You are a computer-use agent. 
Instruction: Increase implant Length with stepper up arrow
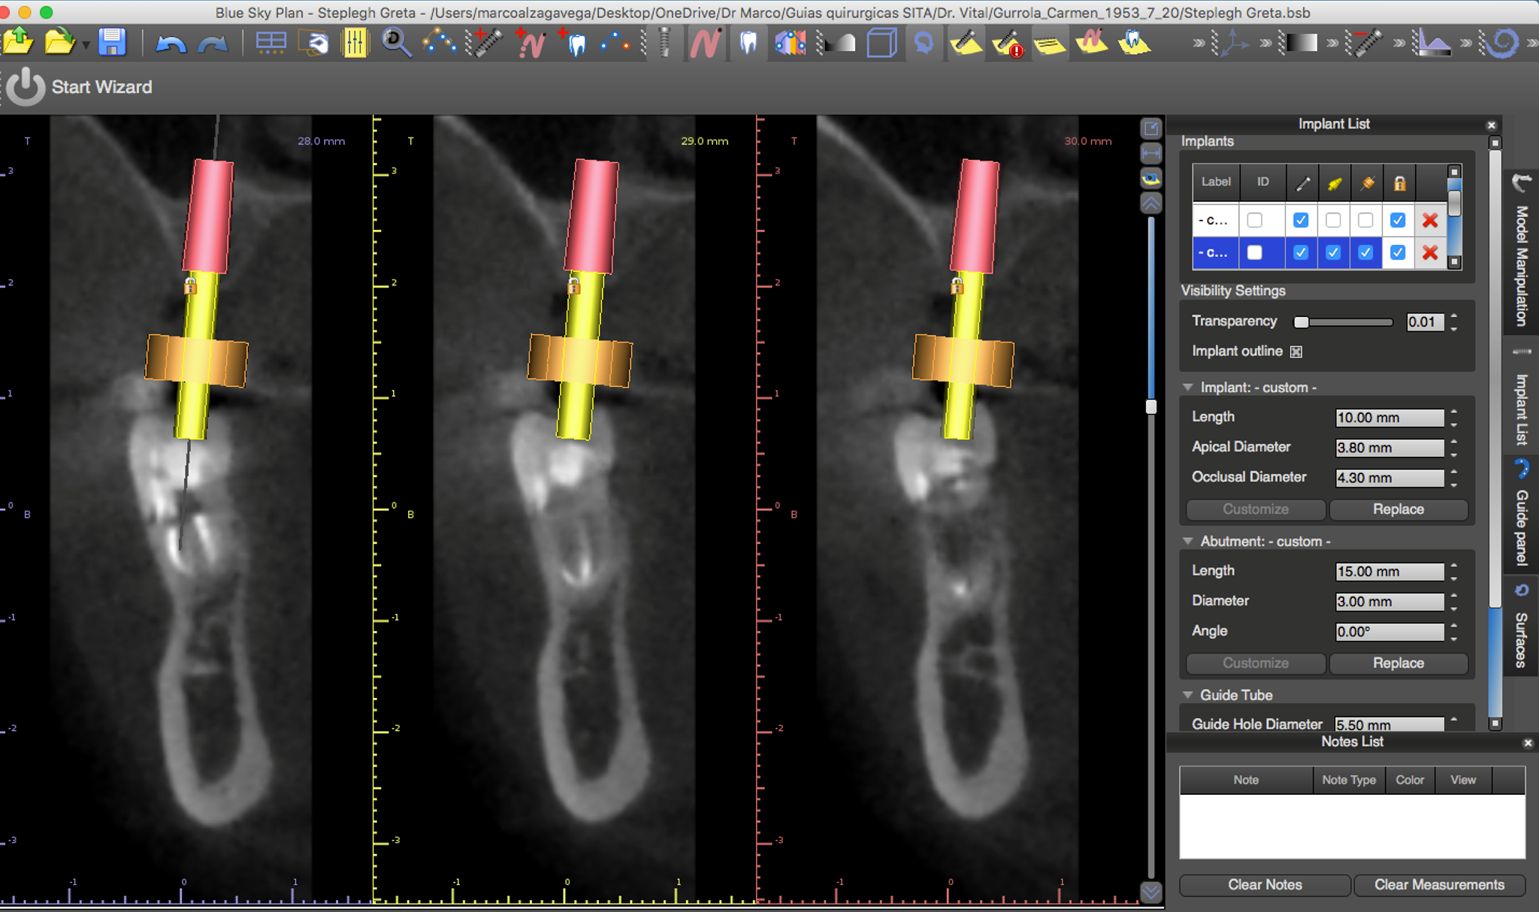pyautogui.click(x=1454, y=412)
